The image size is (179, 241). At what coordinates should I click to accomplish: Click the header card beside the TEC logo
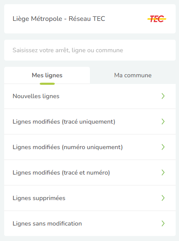pos(90,19)
